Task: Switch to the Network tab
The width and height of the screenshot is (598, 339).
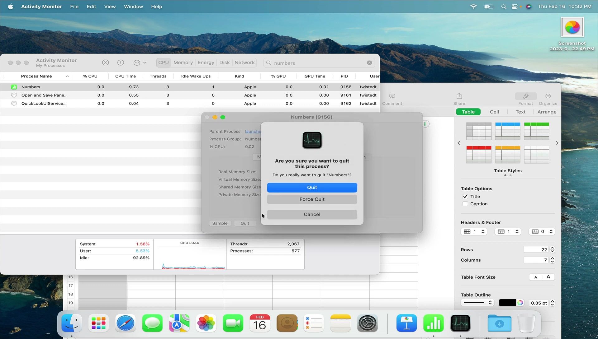Action: [244, 63]
